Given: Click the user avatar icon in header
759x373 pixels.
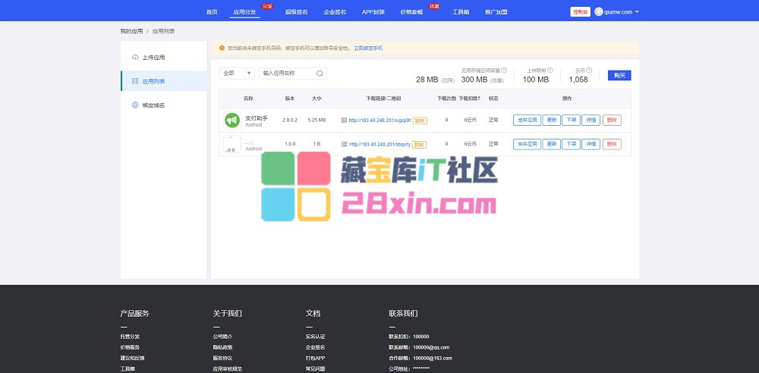Looking at the screenshot, I should (598, 12).
